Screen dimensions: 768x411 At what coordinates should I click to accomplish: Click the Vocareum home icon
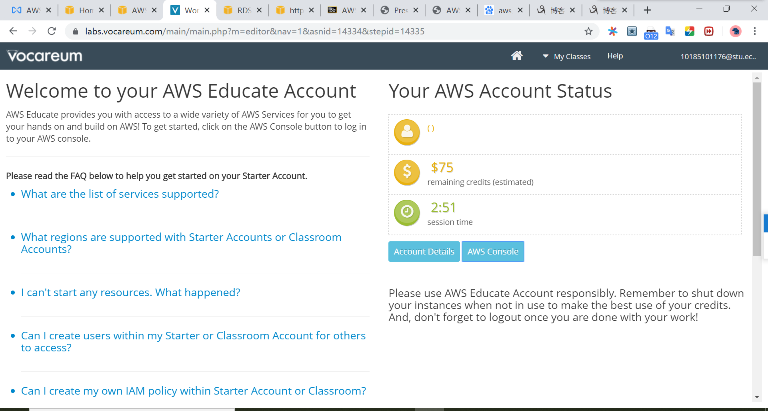[x=516, y=56]
